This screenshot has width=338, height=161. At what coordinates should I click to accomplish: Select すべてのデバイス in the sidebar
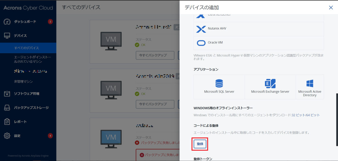(x=26, y=48)
